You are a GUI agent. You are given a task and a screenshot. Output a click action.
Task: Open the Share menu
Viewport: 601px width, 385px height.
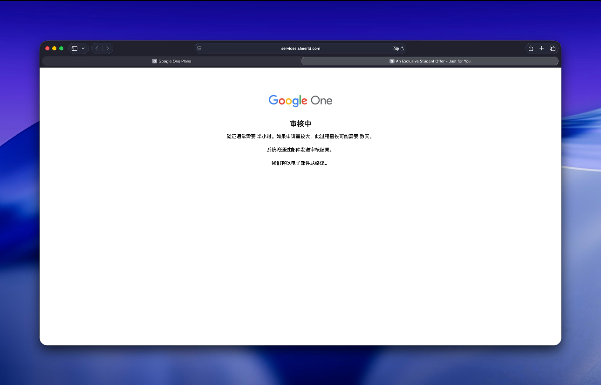(x=530, y=48)
